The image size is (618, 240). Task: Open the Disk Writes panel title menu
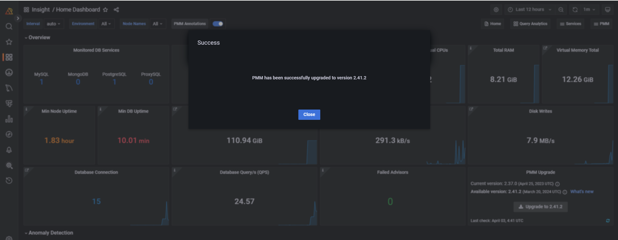pyautogui.click(x=540, y=111)
